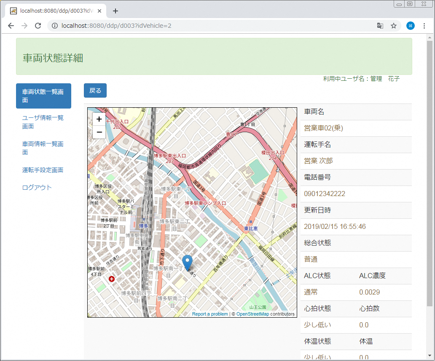
Task: Open the OpenStreetMap attribution link
Action: click(252, 314)
